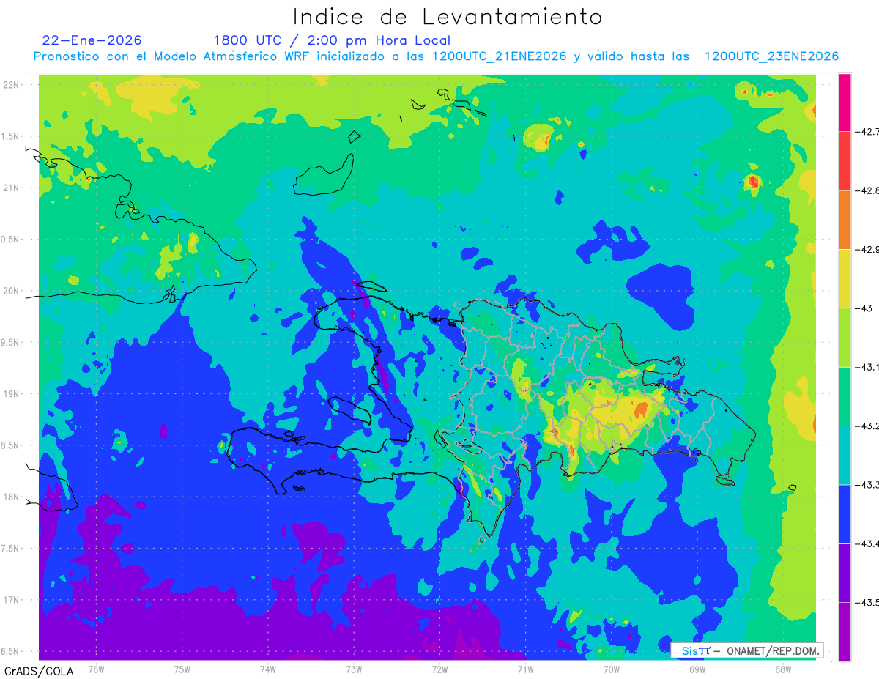This screenshot has width=879, height=679.
Task: Click the legend value '-42.7'
Action: [x=867, y=132]
